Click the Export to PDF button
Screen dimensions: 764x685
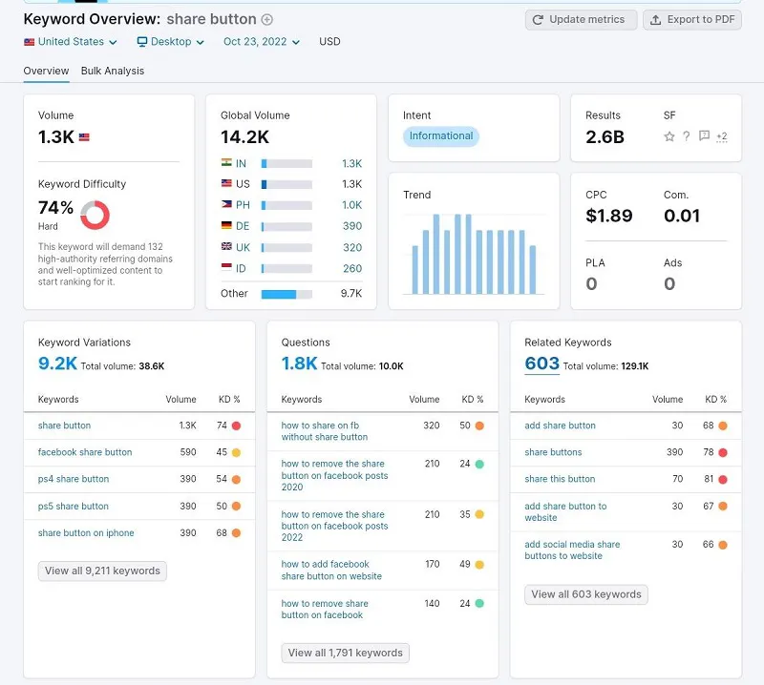click(x=692, y=20)
